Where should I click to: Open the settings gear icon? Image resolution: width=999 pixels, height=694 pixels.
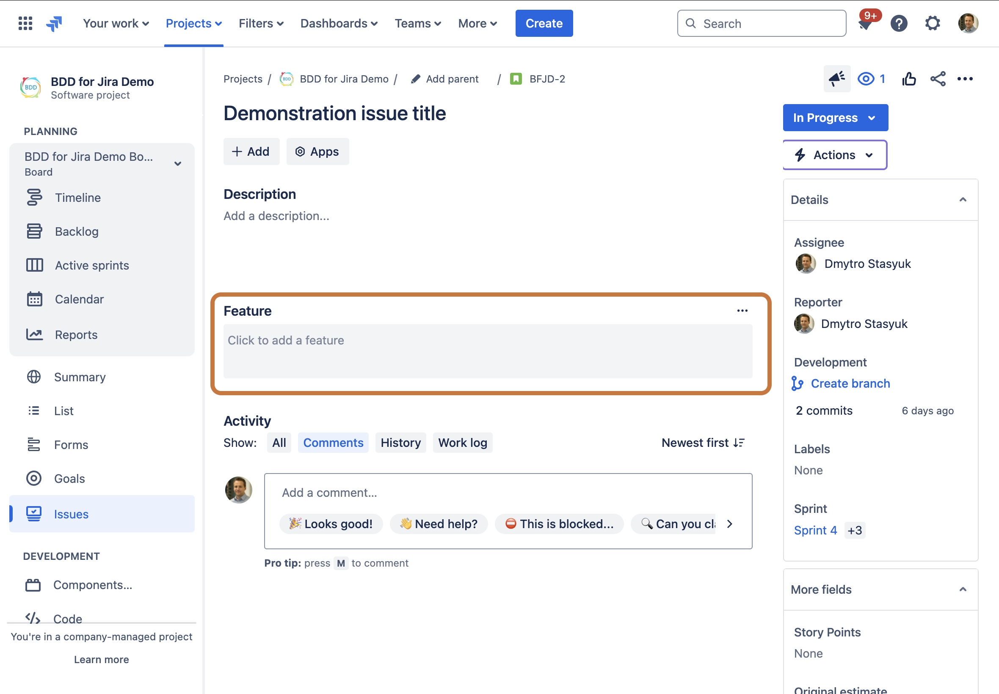(932, 23)
